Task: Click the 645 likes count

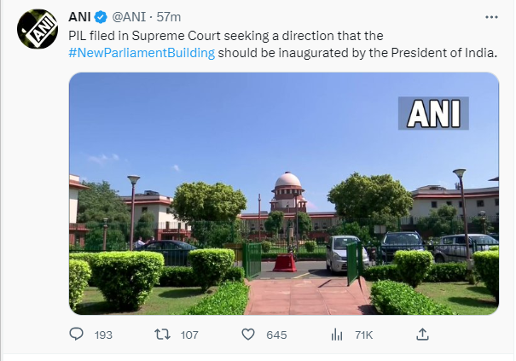Action: [x=276, y=335]
